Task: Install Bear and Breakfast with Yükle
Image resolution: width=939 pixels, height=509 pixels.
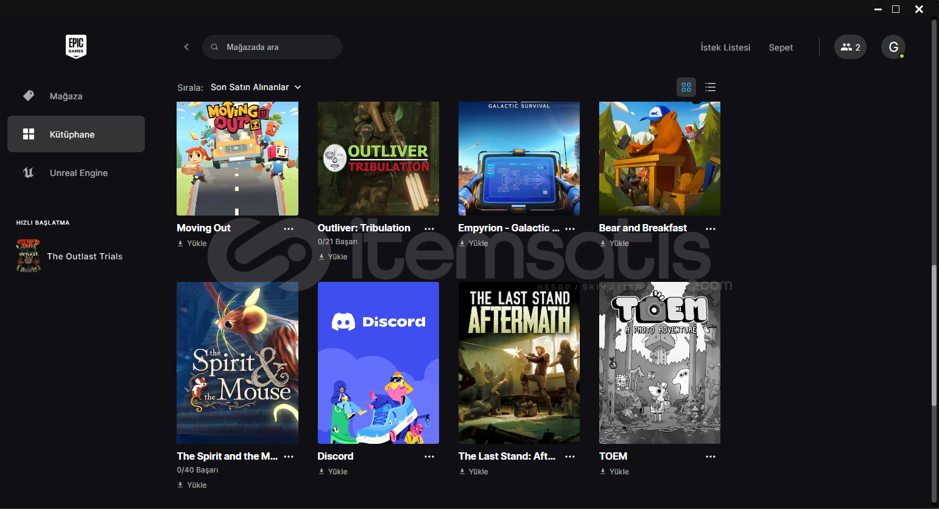Action: pyautogui.click(x=614, y=244)
